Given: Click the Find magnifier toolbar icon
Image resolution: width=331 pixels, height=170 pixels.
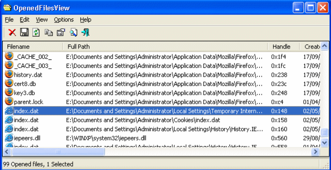Looking at the screenshot, I should point(73,32).
